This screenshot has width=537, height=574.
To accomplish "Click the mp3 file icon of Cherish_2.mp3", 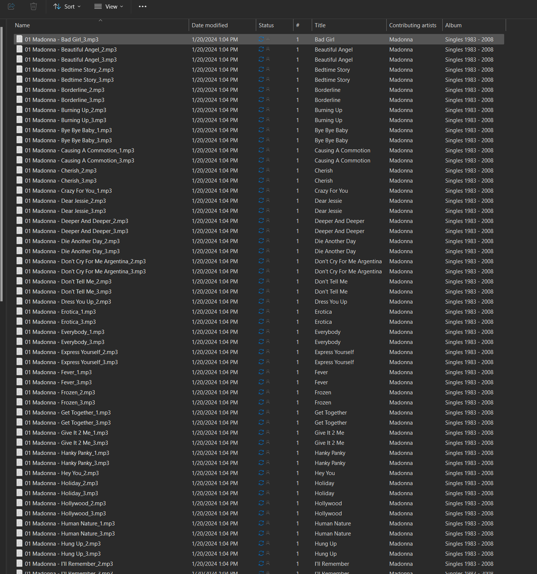I will click(19, 170).
